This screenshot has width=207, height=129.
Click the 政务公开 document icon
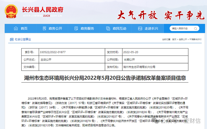(x=44, y=28)
